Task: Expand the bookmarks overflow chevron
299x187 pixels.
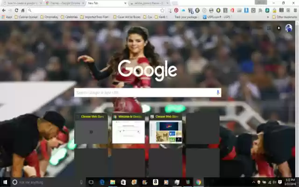Action: pos(268,17)
